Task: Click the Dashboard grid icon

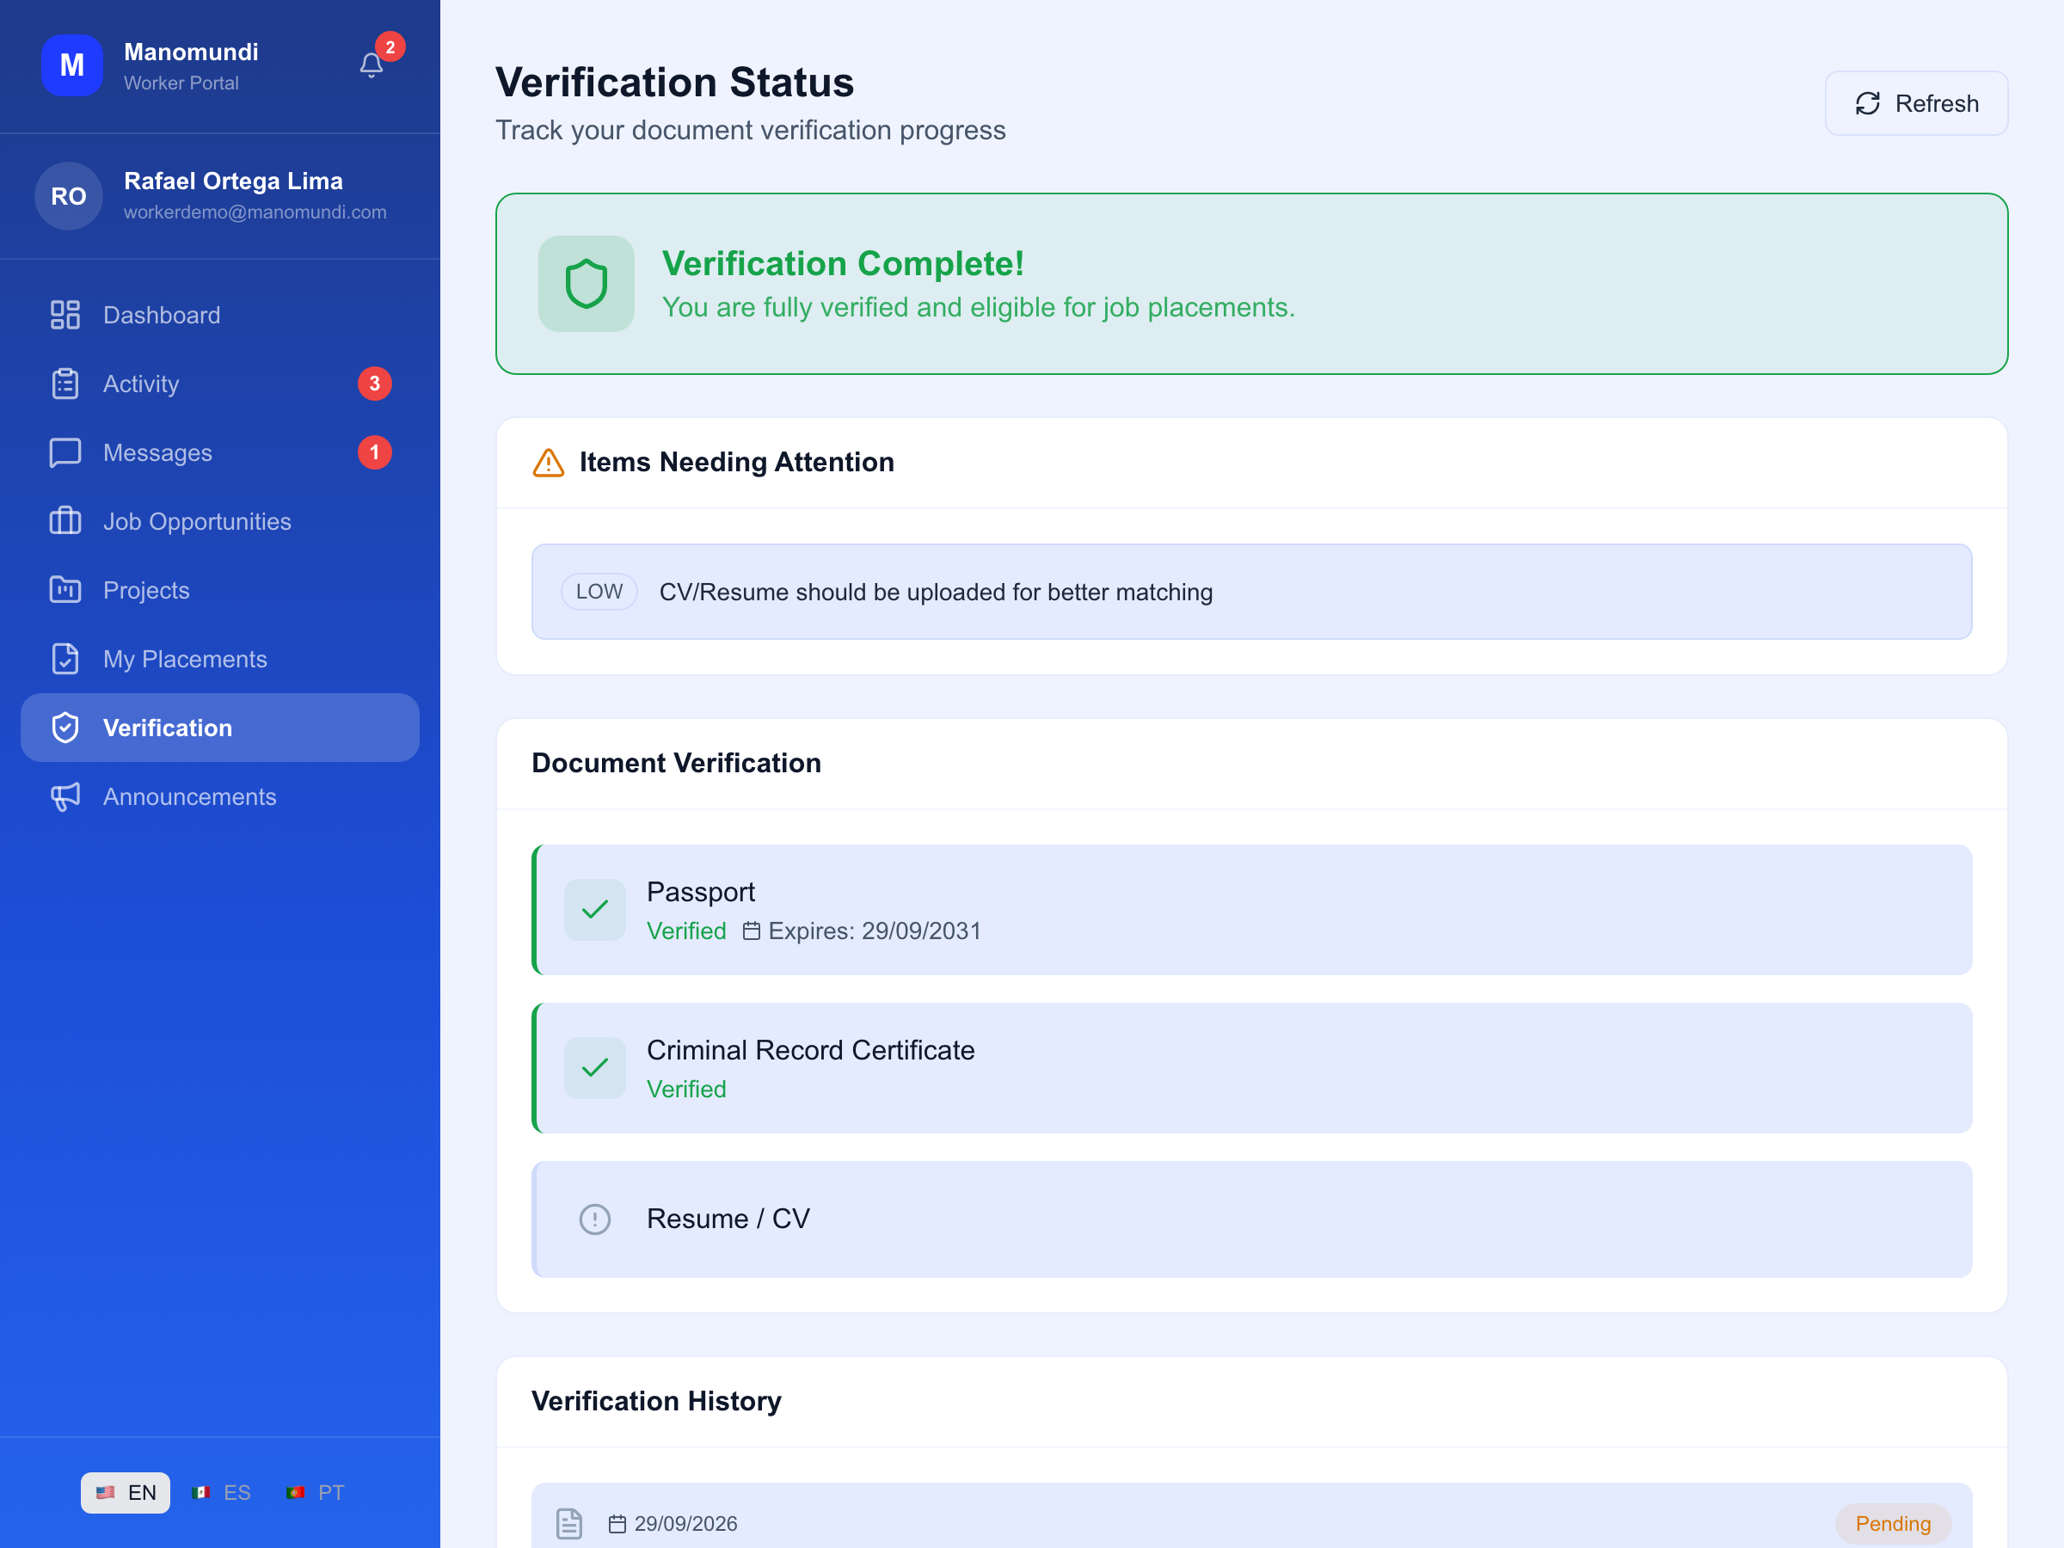Action: pos(65,316)
